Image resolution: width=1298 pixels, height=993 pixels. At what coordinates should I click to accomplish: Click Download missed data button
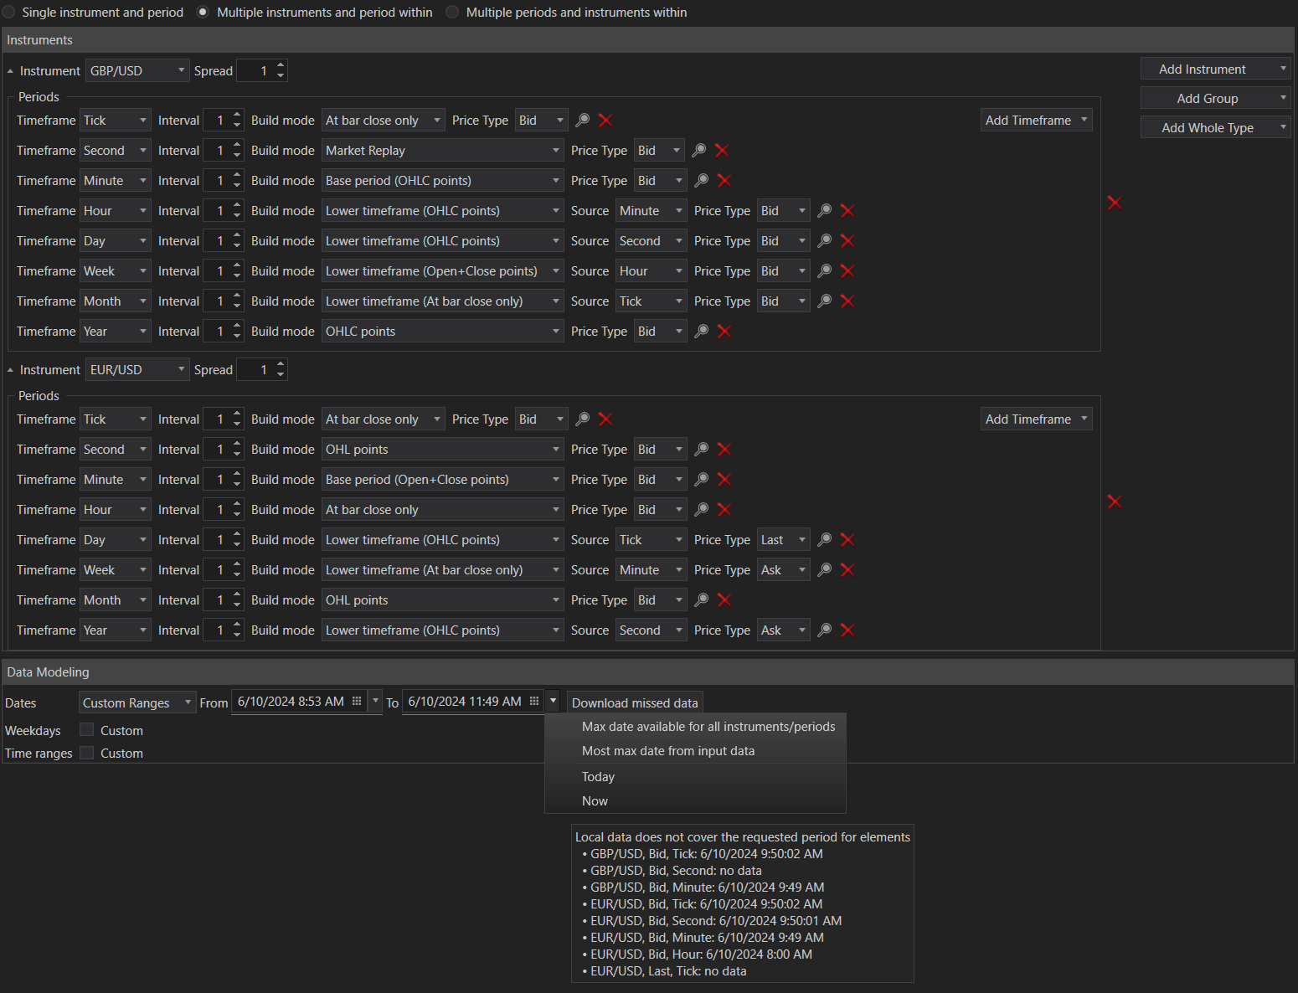(x=634, y=702)
